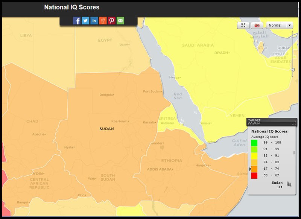Open the bar chart icon beside Sudan

click(x=289, y=184)
